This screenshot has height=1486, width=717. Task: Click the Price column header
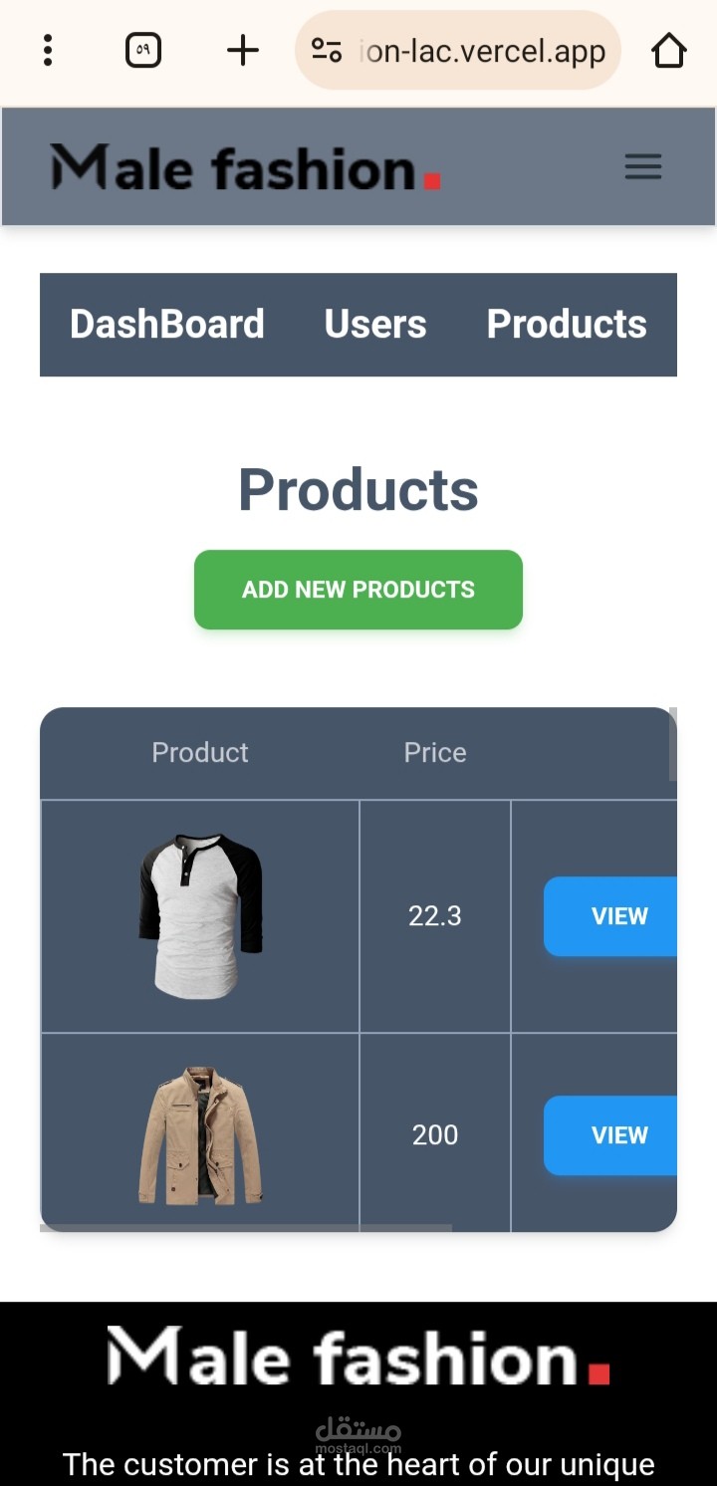click(435, 752)
